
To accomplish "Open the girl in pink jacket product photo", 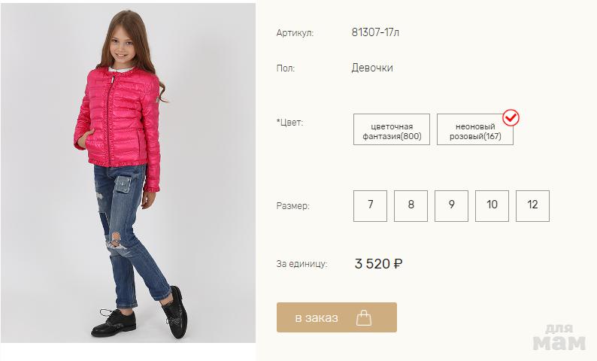I will tap(128, 173).
